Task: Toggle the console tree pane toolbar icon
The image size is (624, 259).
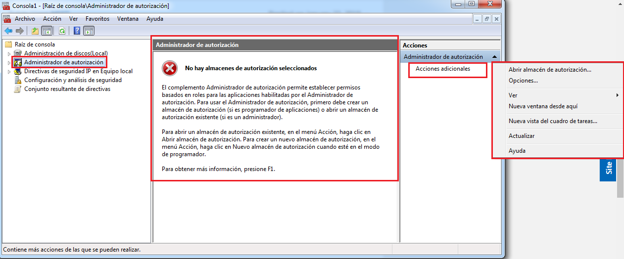Action: tap(47, 31)
